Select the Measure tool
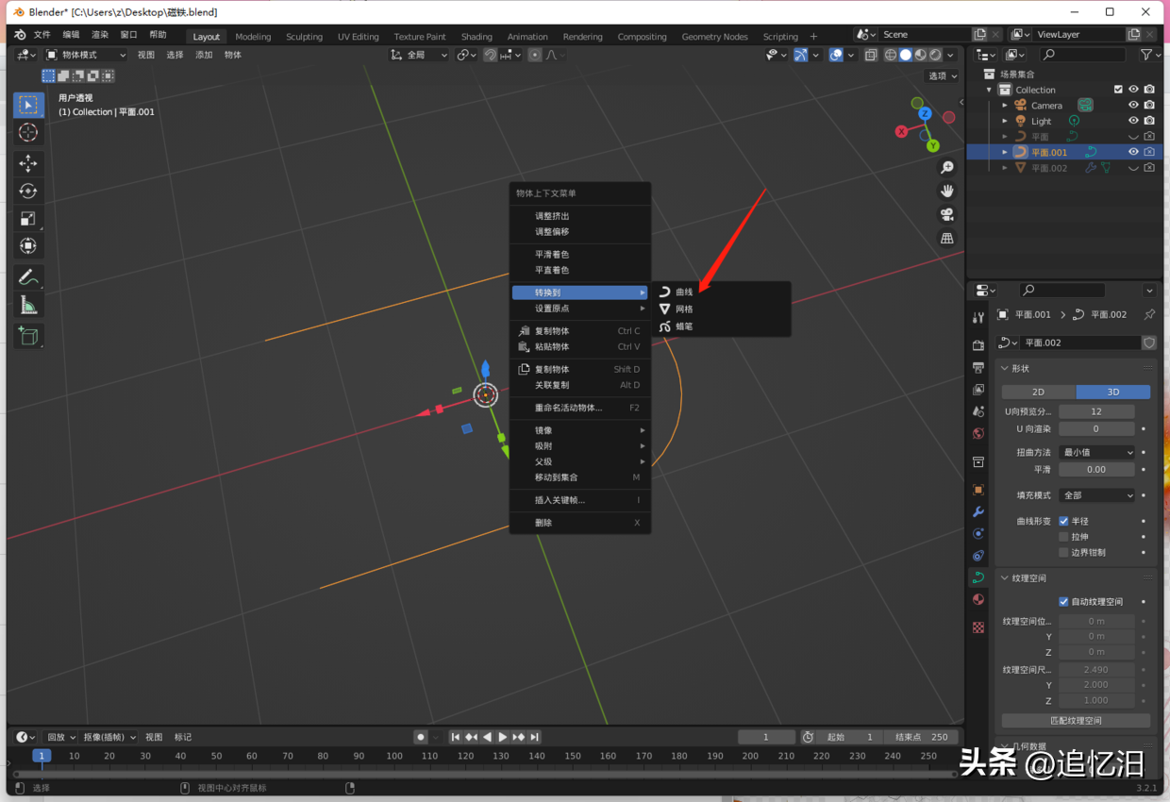 coord(27,304)
